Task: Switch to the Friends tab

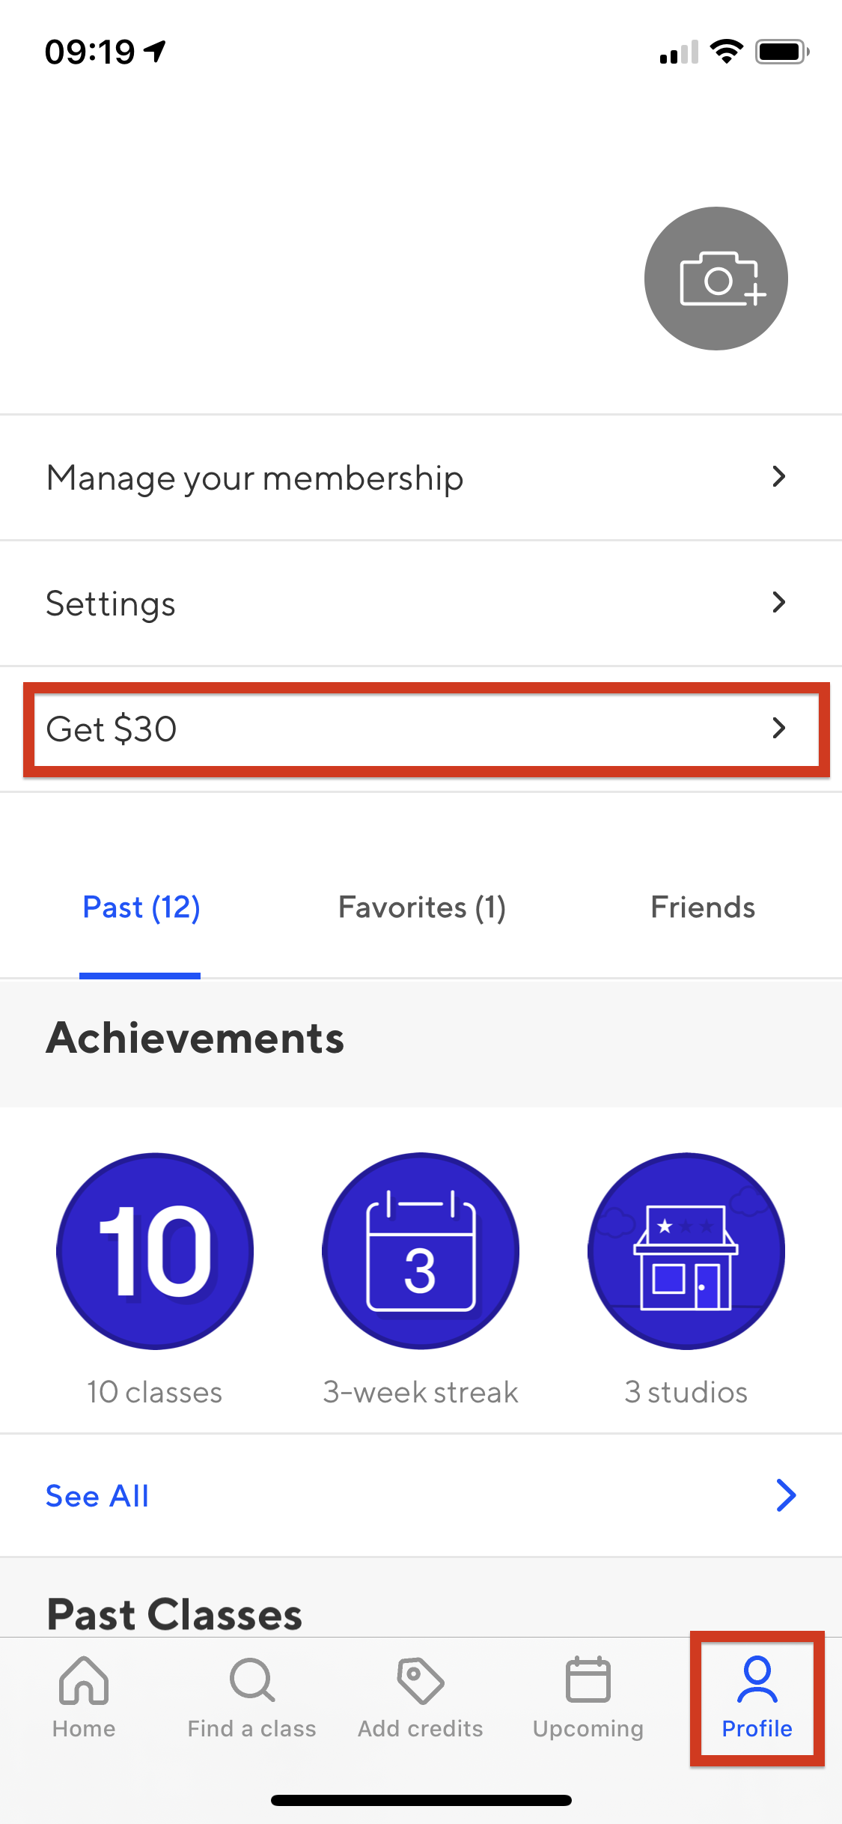Action: pos(703,908)
